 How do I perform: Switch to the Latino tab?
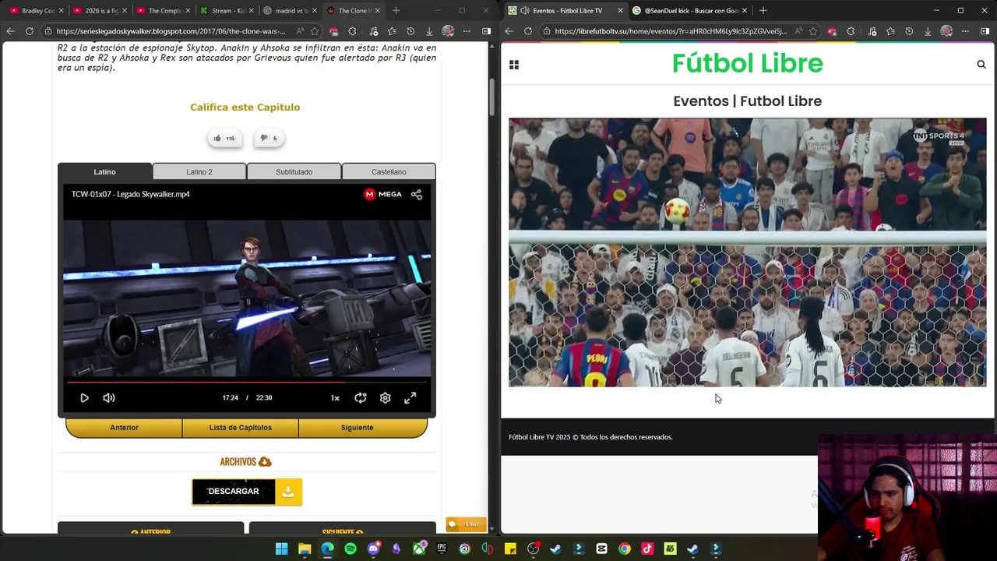(x=104, y=171)
